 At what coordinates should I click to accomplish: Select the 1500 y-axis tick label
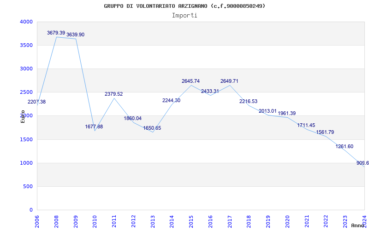pyautogui.click(x=26, y=140)
